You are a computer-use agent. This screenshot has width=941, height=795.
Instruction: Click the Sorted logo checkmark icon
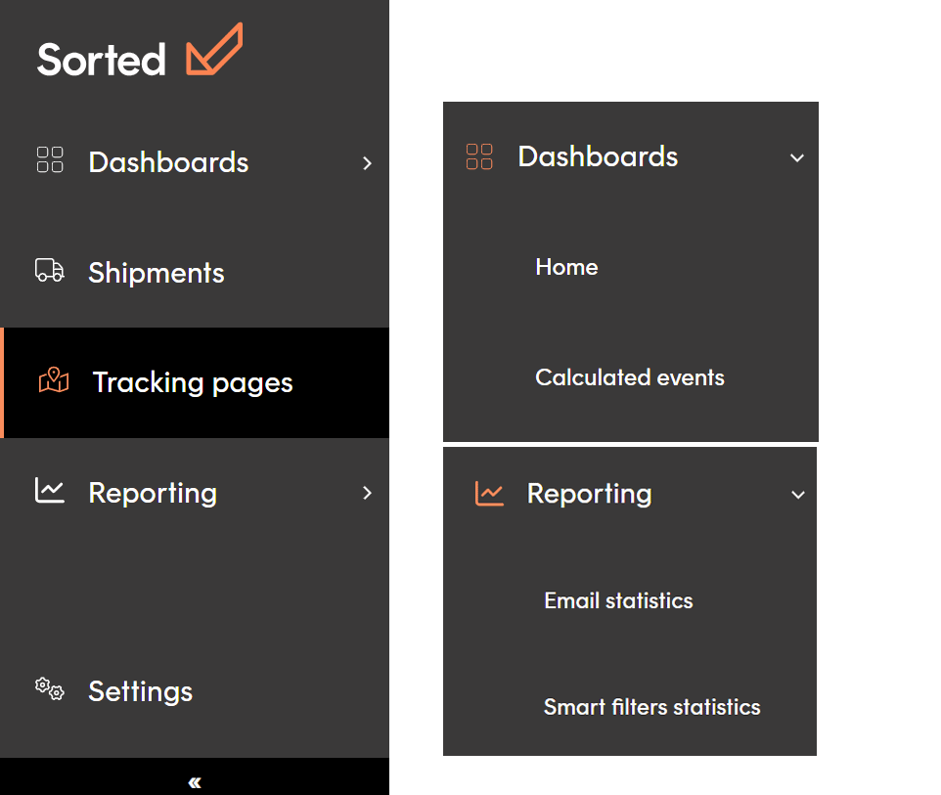click(214, 49)
